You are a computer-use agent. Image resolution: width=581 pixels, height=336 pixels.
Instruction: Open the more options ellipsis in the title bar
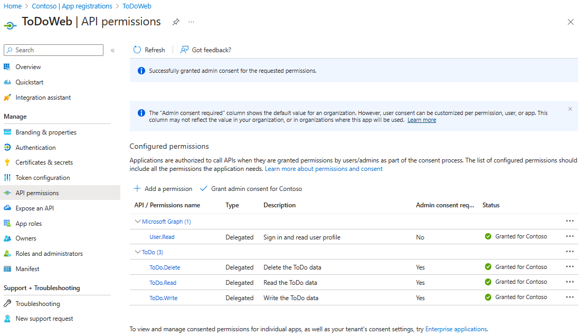[191, 22]
